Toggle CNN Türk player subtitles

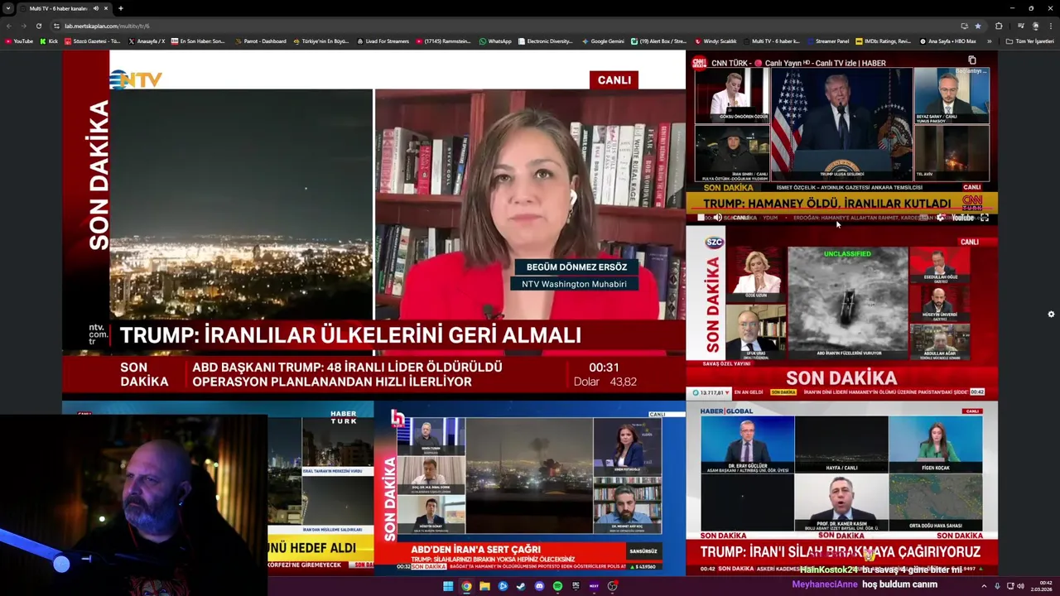[x=923, y=218]
